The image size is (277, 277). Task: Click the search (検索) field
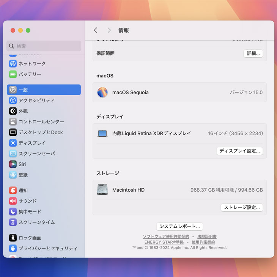[44, 46]
